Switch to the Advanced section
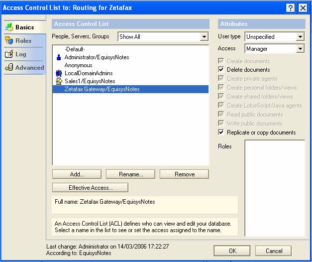 (x=30, y=68)
